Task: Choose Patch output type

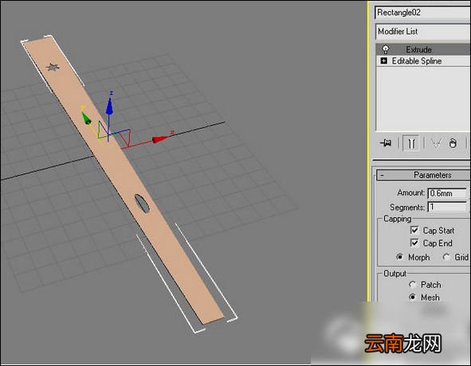Action: [x=413, y=284]
